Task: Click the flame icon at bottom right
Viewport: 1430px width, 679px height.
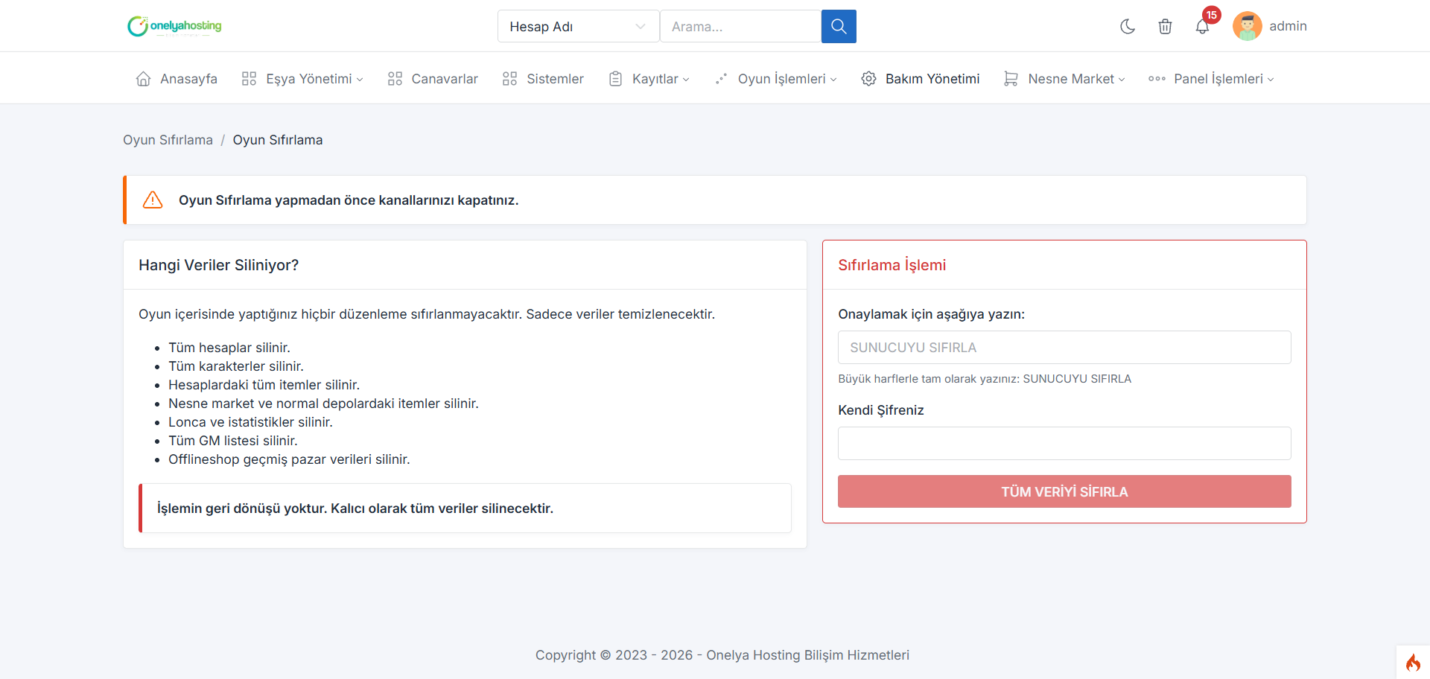Action: tap(1413, 663)
